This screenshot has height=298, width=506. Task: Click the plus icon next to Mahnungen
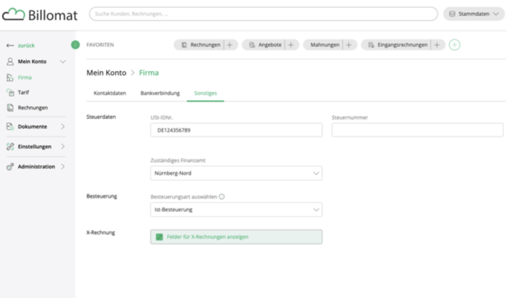click(349, 45)
